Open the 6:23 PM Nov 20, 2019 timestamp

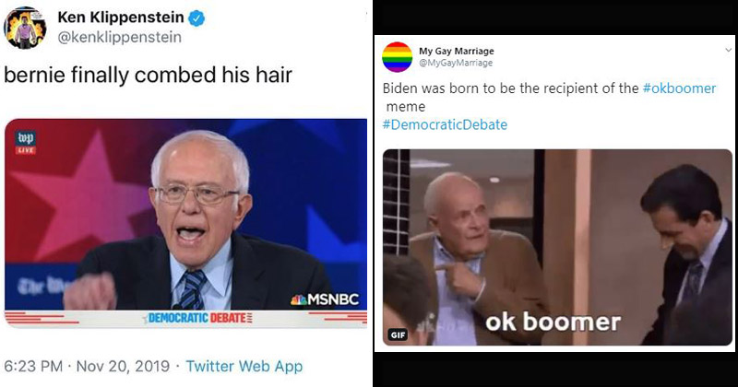pos(87,366)
